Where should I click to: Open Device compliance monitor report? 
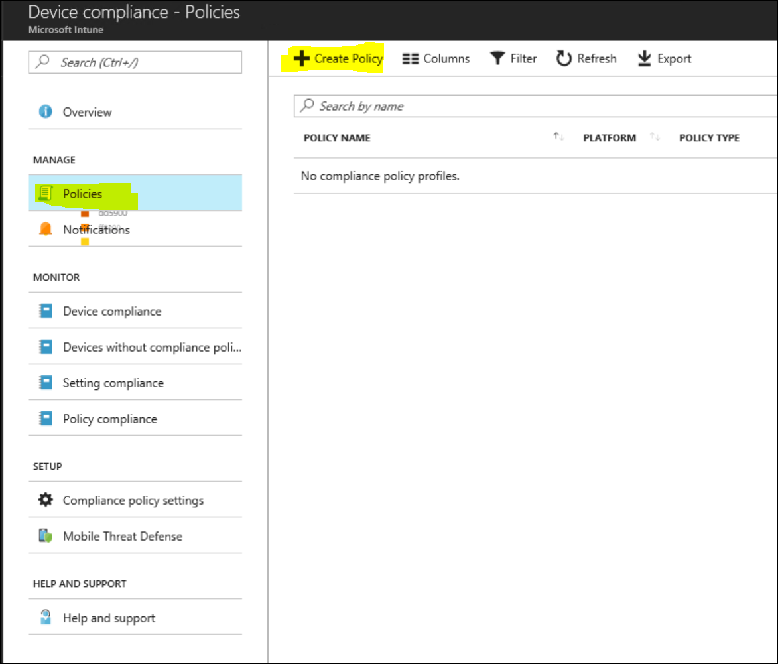click(135, 311)
